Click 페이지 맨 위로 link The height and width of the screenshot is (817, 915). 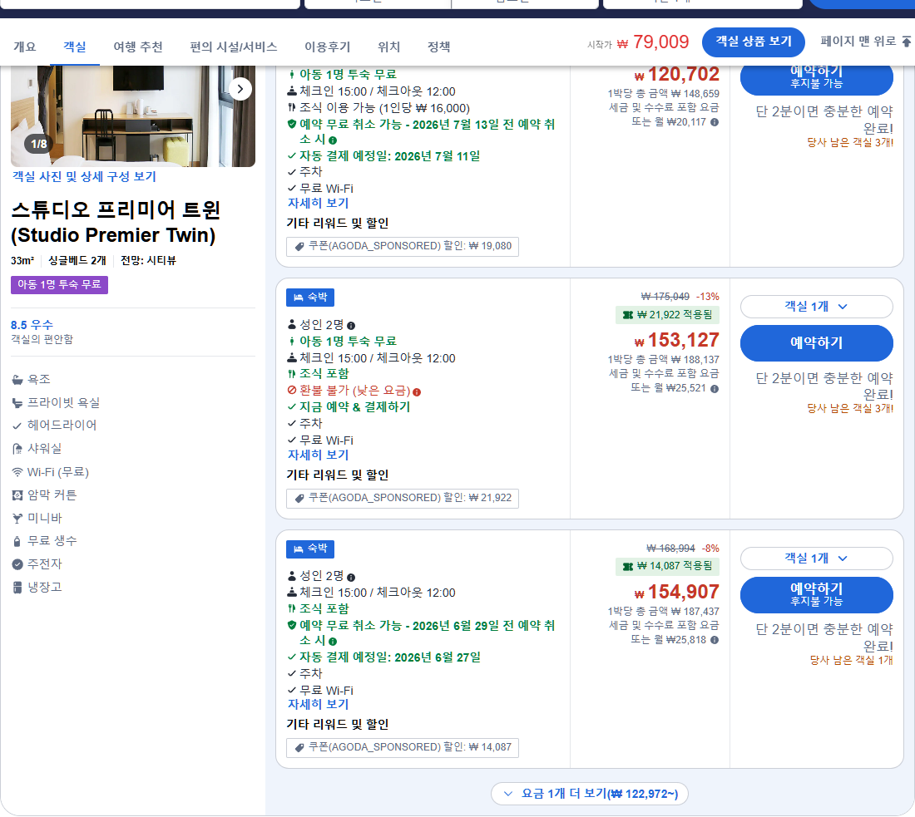[858, 41]
